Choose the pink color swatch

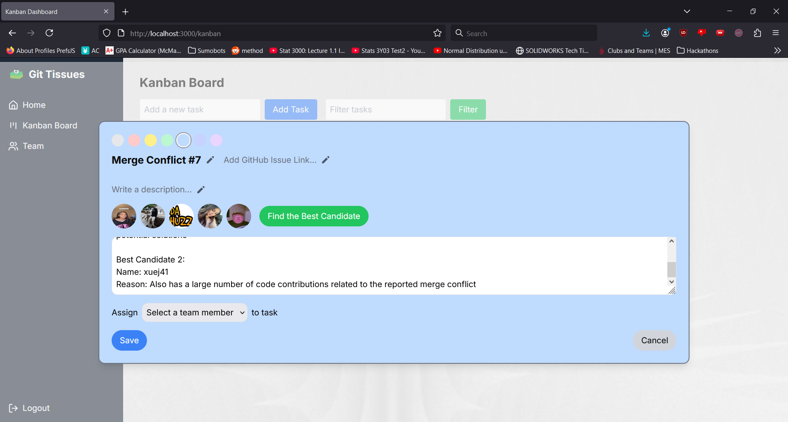coord(134,140)
